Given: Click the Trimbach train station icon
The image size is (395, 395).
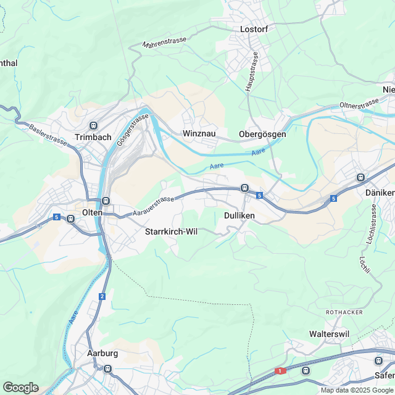Looking at the screenshot, I should 93,125.
